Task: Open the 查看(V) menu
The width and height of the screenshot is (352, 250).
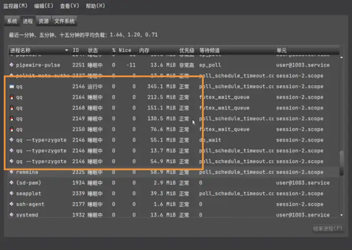Action: point(69,6)
